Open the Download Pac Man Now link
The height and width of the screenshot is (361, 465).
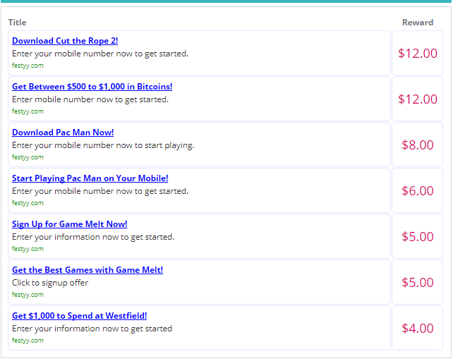[x=63, y=133]
